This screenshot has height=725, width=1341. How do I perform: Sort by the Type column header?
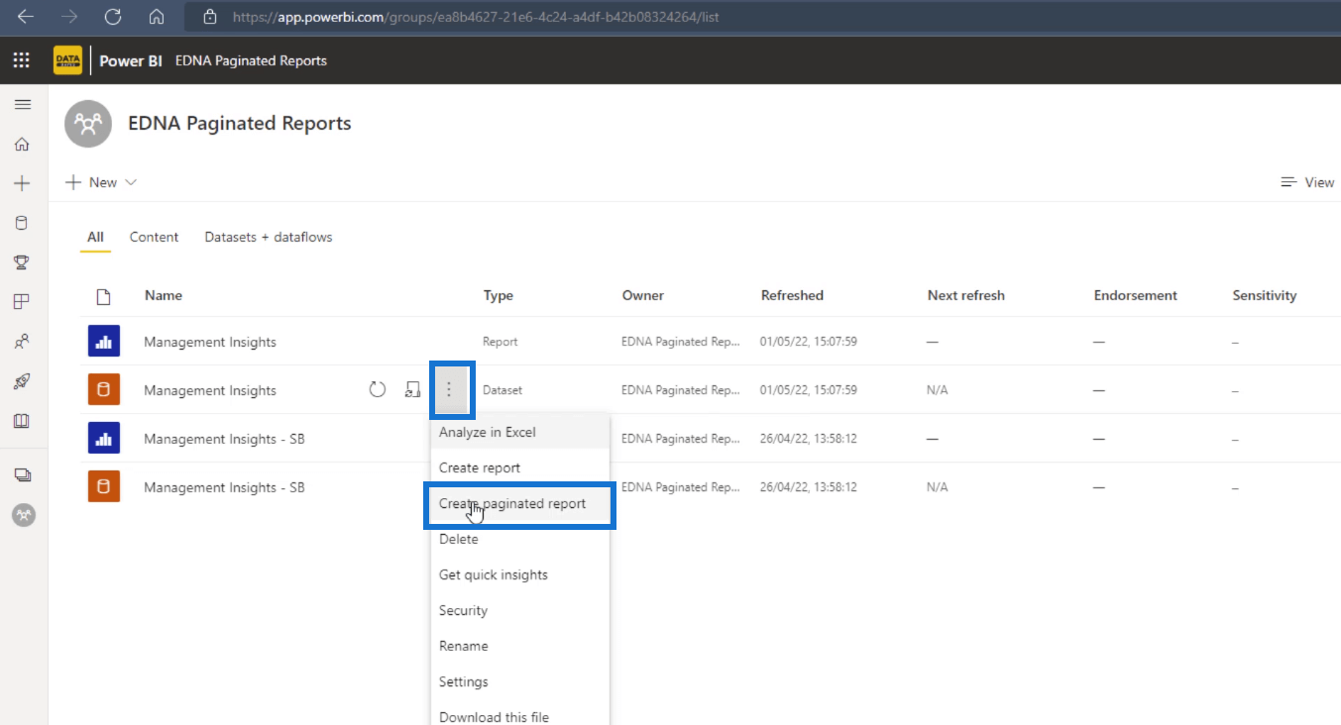coord(499,296)
